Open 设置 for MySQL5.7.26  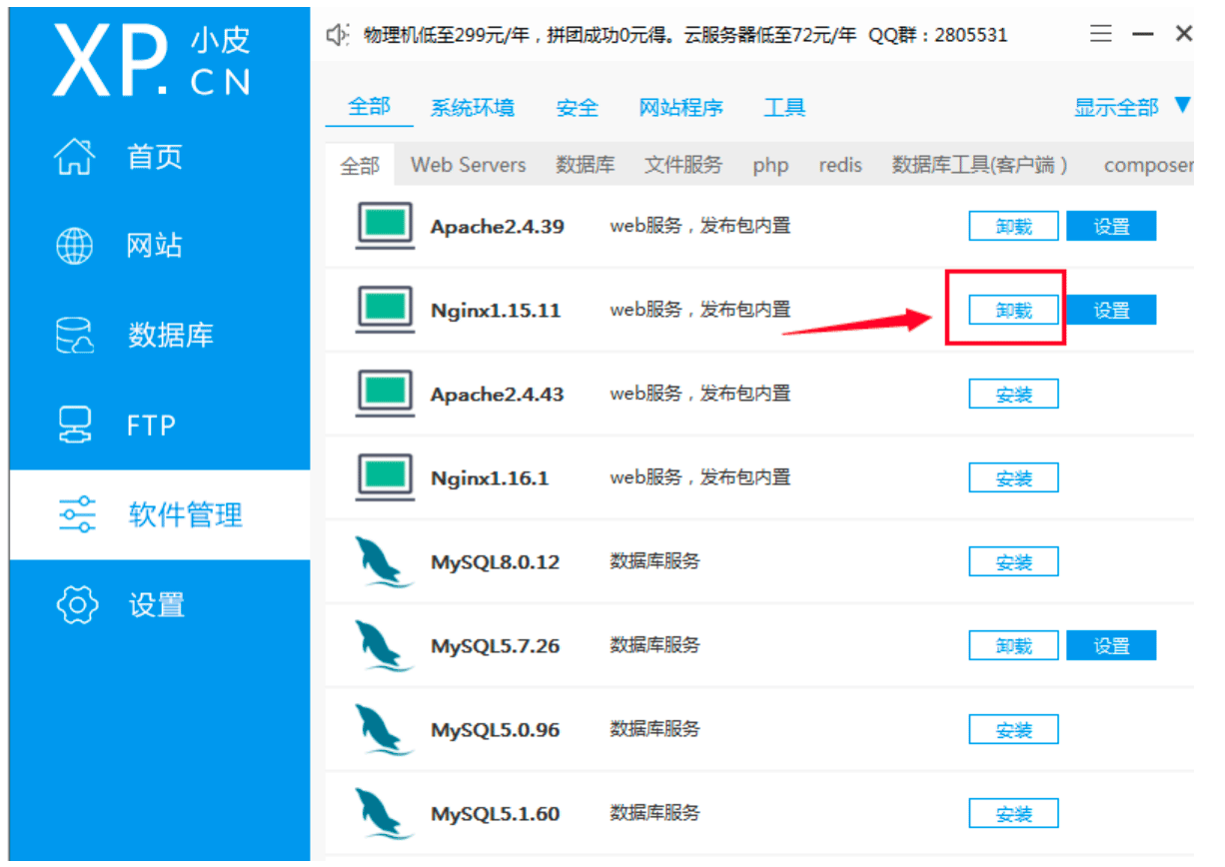click(1111, 646)
